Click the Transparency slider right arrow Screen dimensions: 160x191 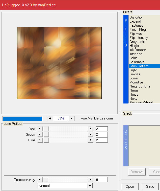coord(90,180)
